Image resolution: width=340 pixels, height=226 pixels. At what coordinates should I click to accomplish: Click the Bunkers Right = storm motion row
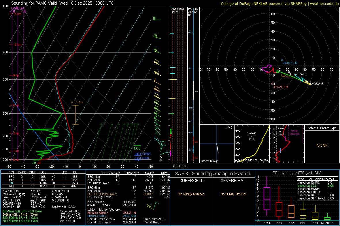click(112, 213)
